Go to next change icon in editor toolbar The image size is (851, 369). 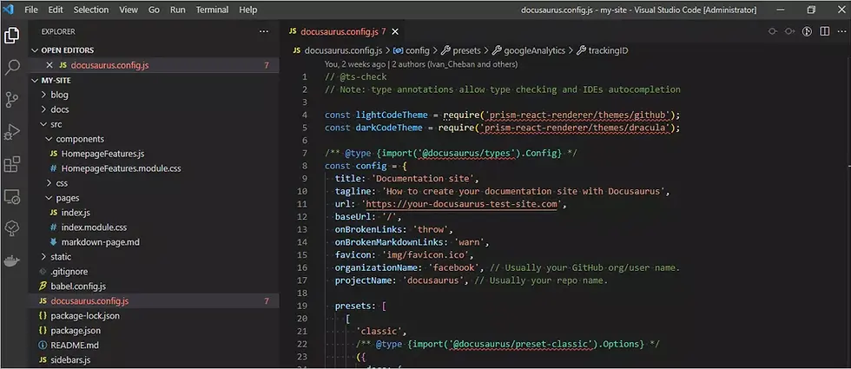789,31
